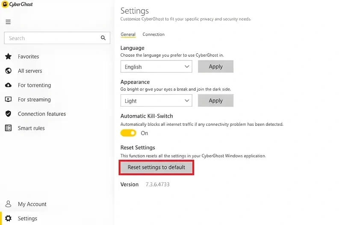This screenshot has height=225, width=342.
Task: Open the hamburger menu
Action: 8,22
